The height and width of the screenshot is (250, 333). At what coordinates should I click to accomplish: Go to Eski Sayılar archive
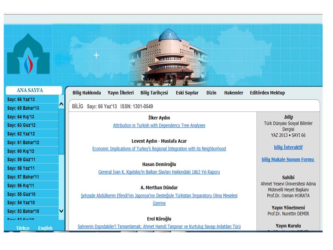click(187, 93)
